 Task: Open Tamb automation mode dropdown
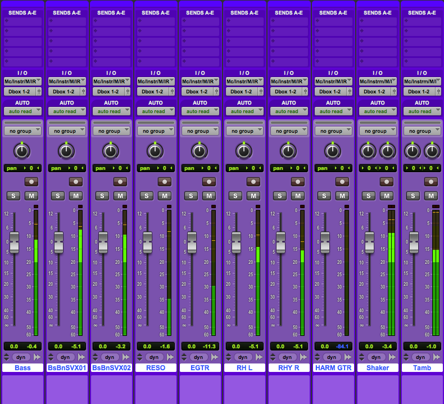[422, 111]
